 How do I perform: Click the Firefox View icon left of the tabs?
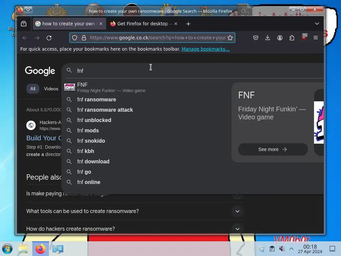click(24, 24)
